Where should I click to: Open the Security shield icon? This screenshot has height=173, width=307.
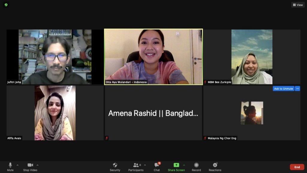click(x=115, y=165)
